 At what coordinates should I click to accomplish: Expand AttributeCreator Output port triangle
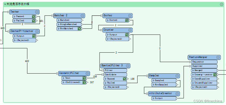(x=154, y=98)
